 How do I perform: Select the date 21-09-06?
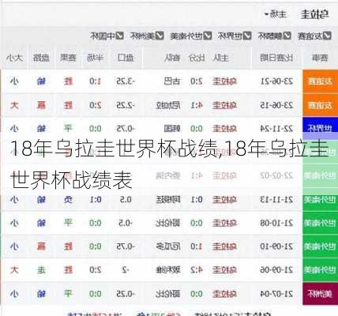click(x=276, y=270)
